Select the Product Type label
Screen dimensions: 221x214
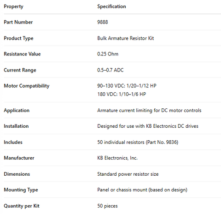coord(18,38)
